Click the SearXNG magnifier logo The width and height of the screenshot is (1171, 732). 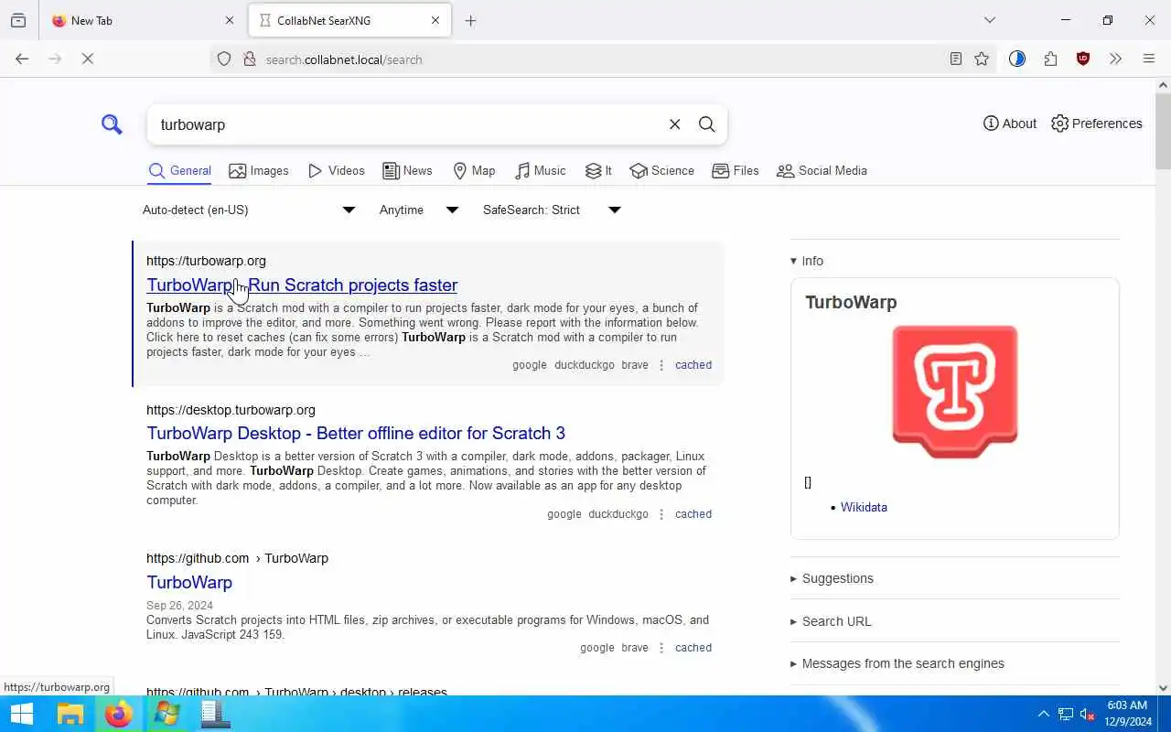[x=112, y=124]
